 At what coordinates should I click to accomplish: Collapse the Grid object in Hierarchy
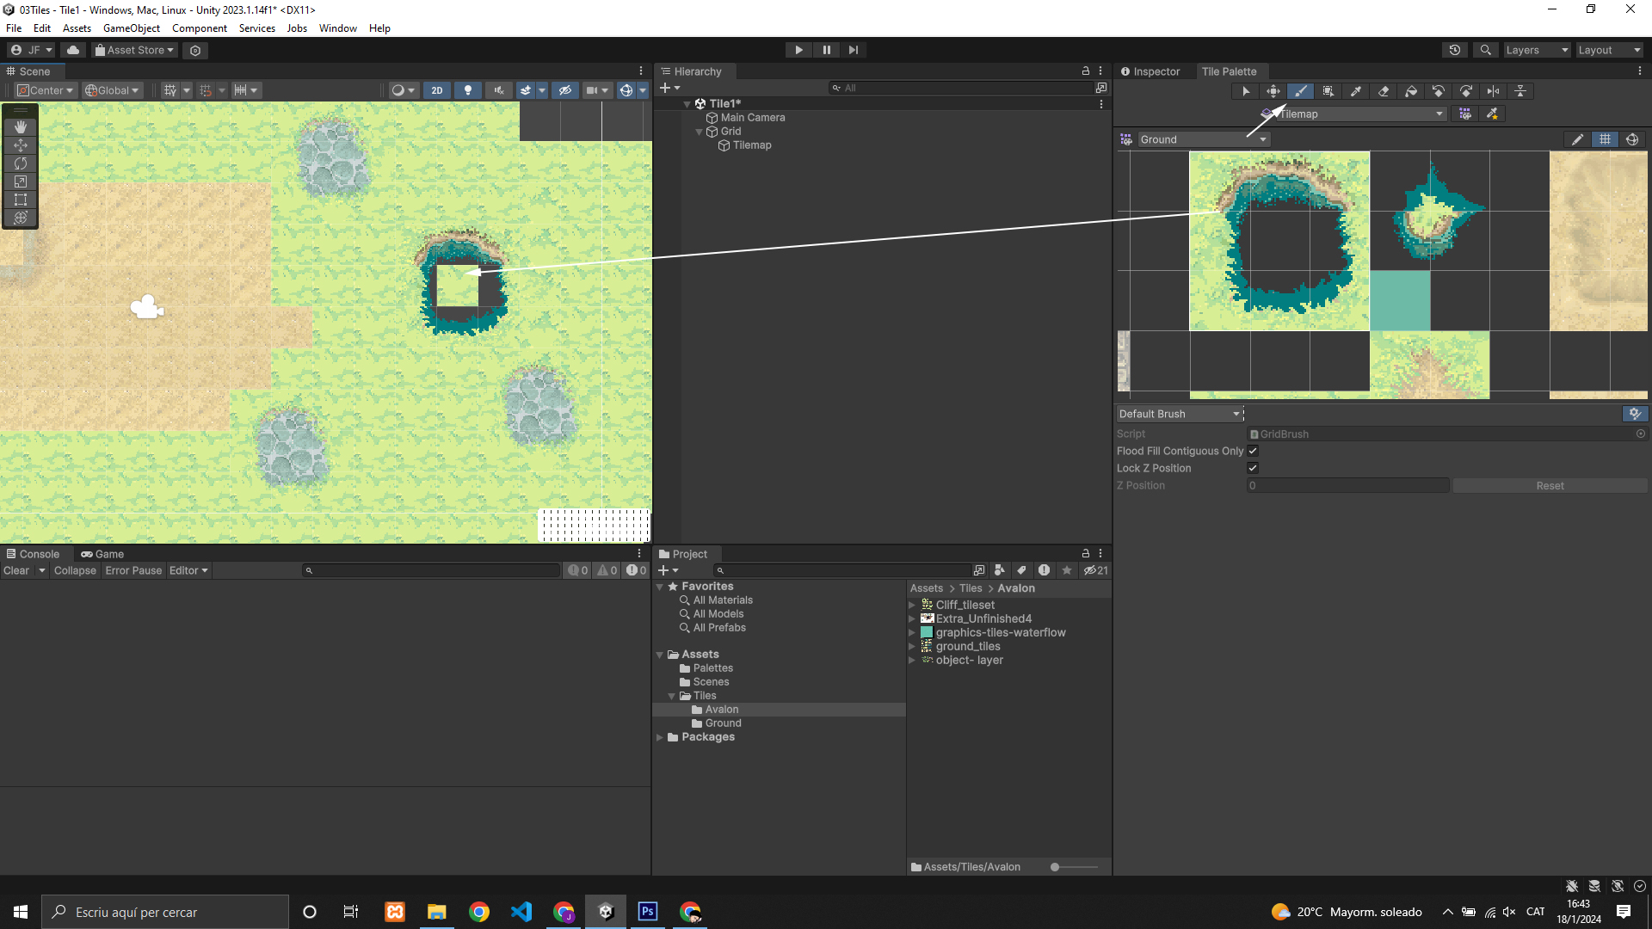click(x=699, y=132)
